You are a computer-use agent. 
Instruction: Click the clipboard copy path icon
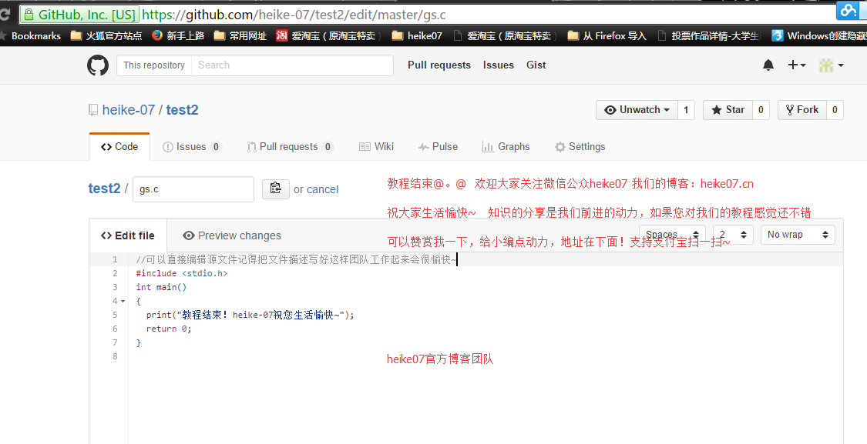(275, 189)
